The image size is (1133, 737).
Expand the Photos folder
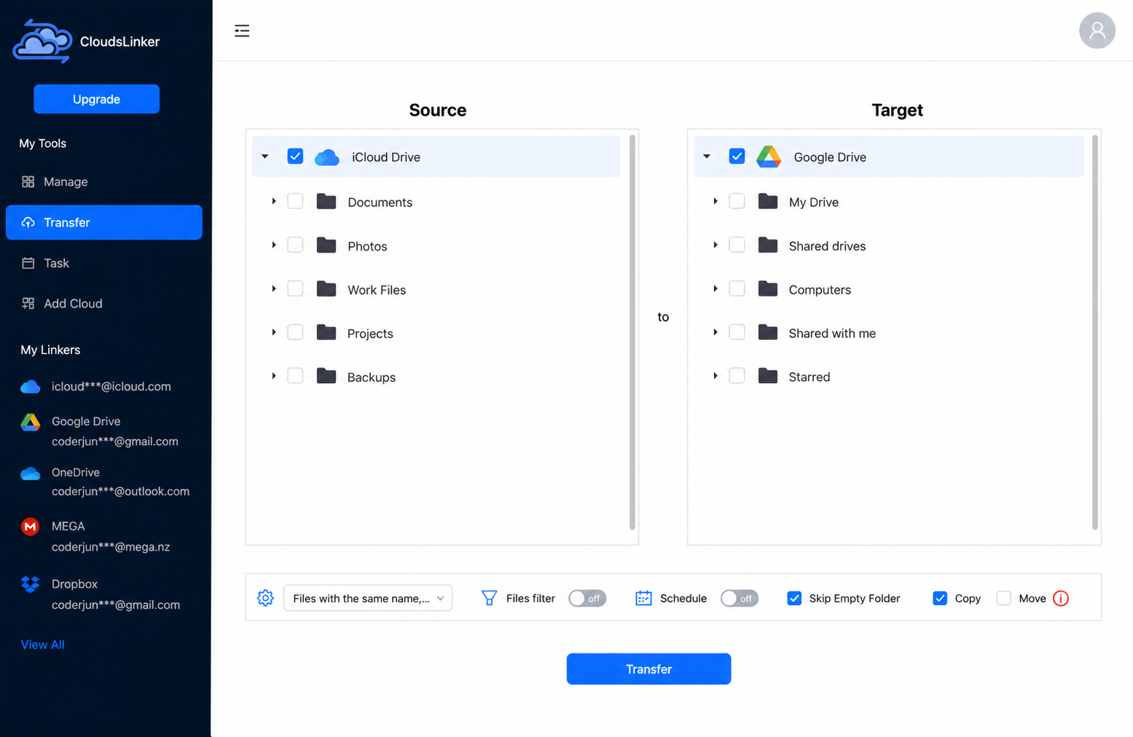pos(274,245)
